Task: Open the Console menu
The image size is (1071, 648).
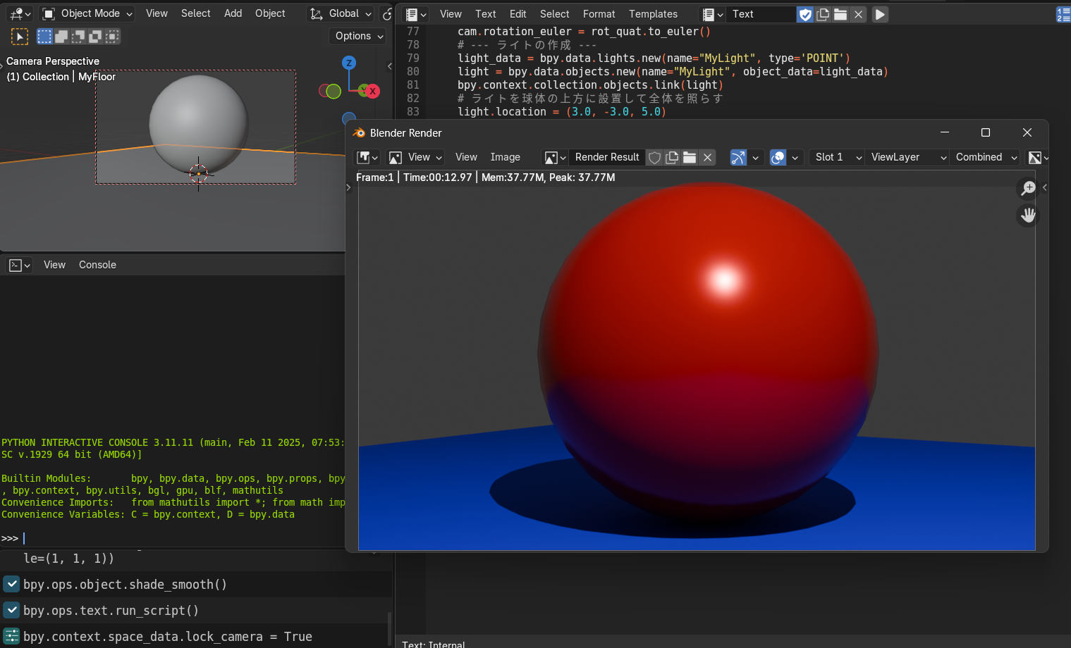Action: tap(97, 265)
